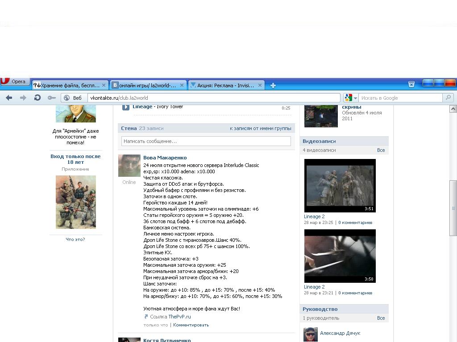The image size is (457, 342).
Task: Click the Стена wall header
Action: coord(129,128)
